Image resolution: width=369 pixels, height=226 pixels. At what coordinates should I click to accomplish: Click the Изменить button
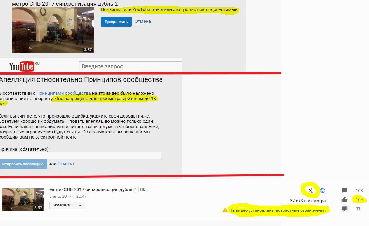[x=62, y=205]
